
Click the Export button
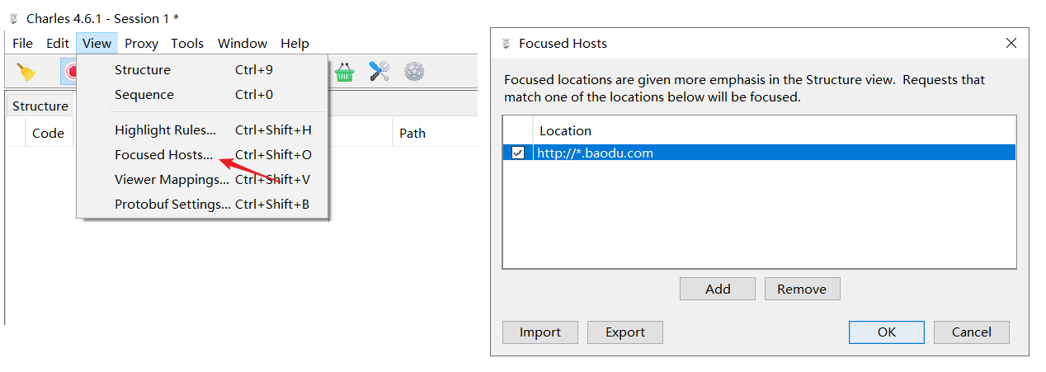click(x=625, y=332)
